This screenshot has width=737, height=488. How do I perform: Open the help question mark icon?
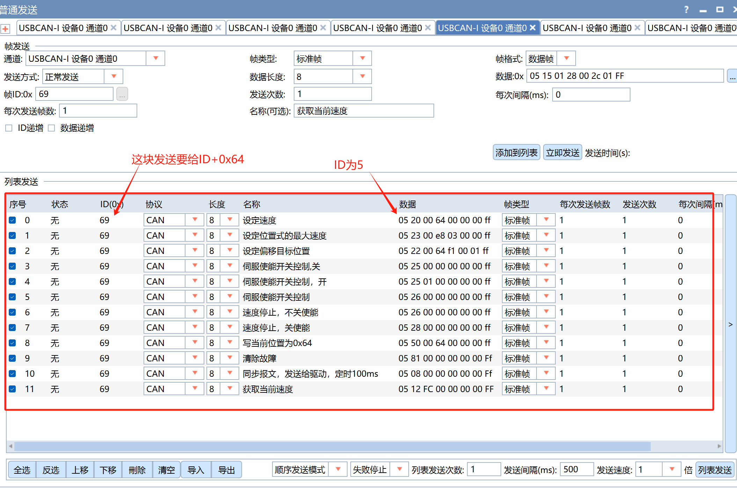[686, 9]
